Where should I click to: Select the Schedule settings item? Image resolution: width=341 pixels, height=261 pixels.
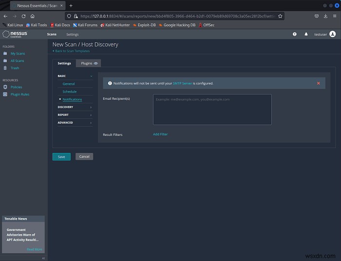point(70,92)
